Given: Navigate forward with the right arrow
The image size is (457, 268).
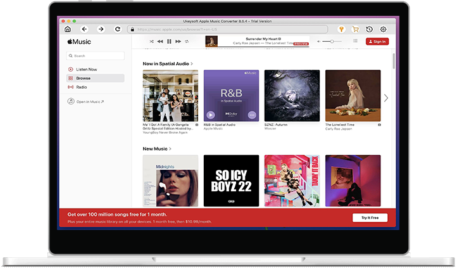Looking at the screenshot, I should pos(101,29).
